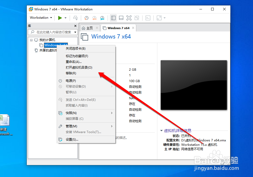This screenshot has width=253, height=177.
Task: Click the library search input field
Action: coord(53,32)
